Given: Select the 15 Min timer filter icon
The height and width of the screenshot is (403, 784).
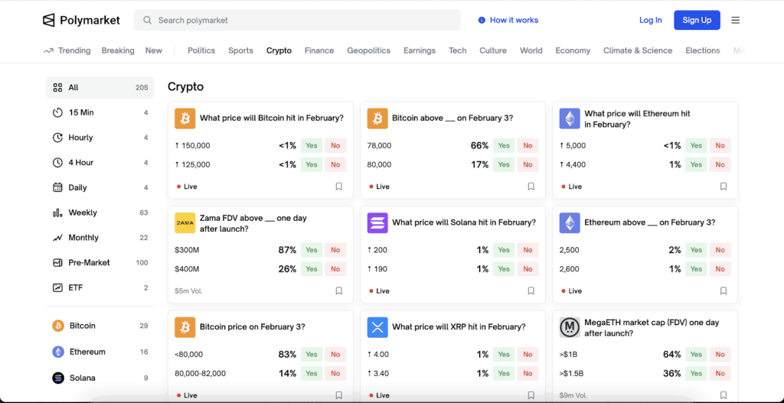Looking at the screenshot, I should [x=57, y=112].
